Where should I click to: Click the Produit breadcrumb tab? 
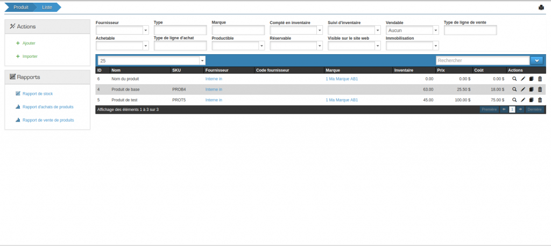pyautogui.click(x=21, y=7)
